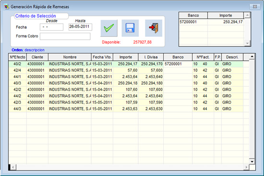Click the Fecha Desde date field
Image resolution: width=264 pixels, height=176 pixels.
coord(51,27)
